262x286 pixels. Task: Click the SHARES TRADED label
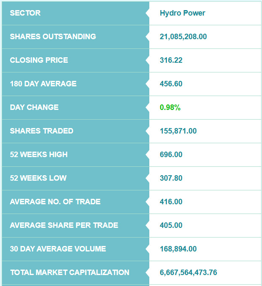42,131
